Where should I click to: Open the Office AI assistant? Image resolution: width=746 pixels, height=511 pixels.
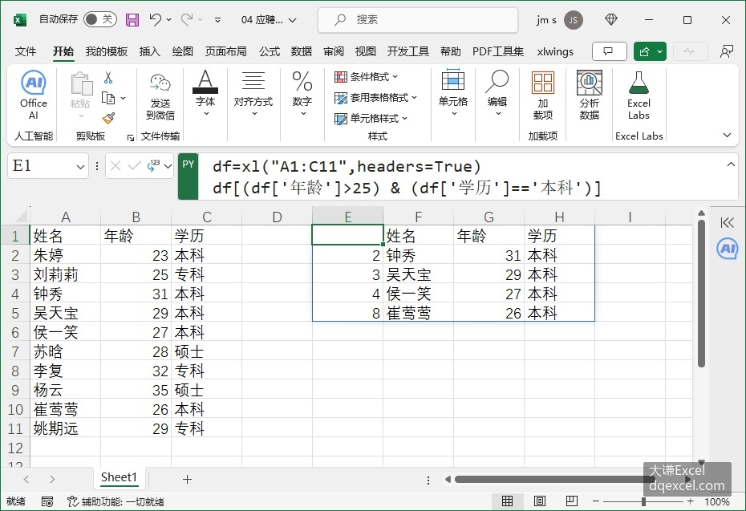click(x=34, y=95)
